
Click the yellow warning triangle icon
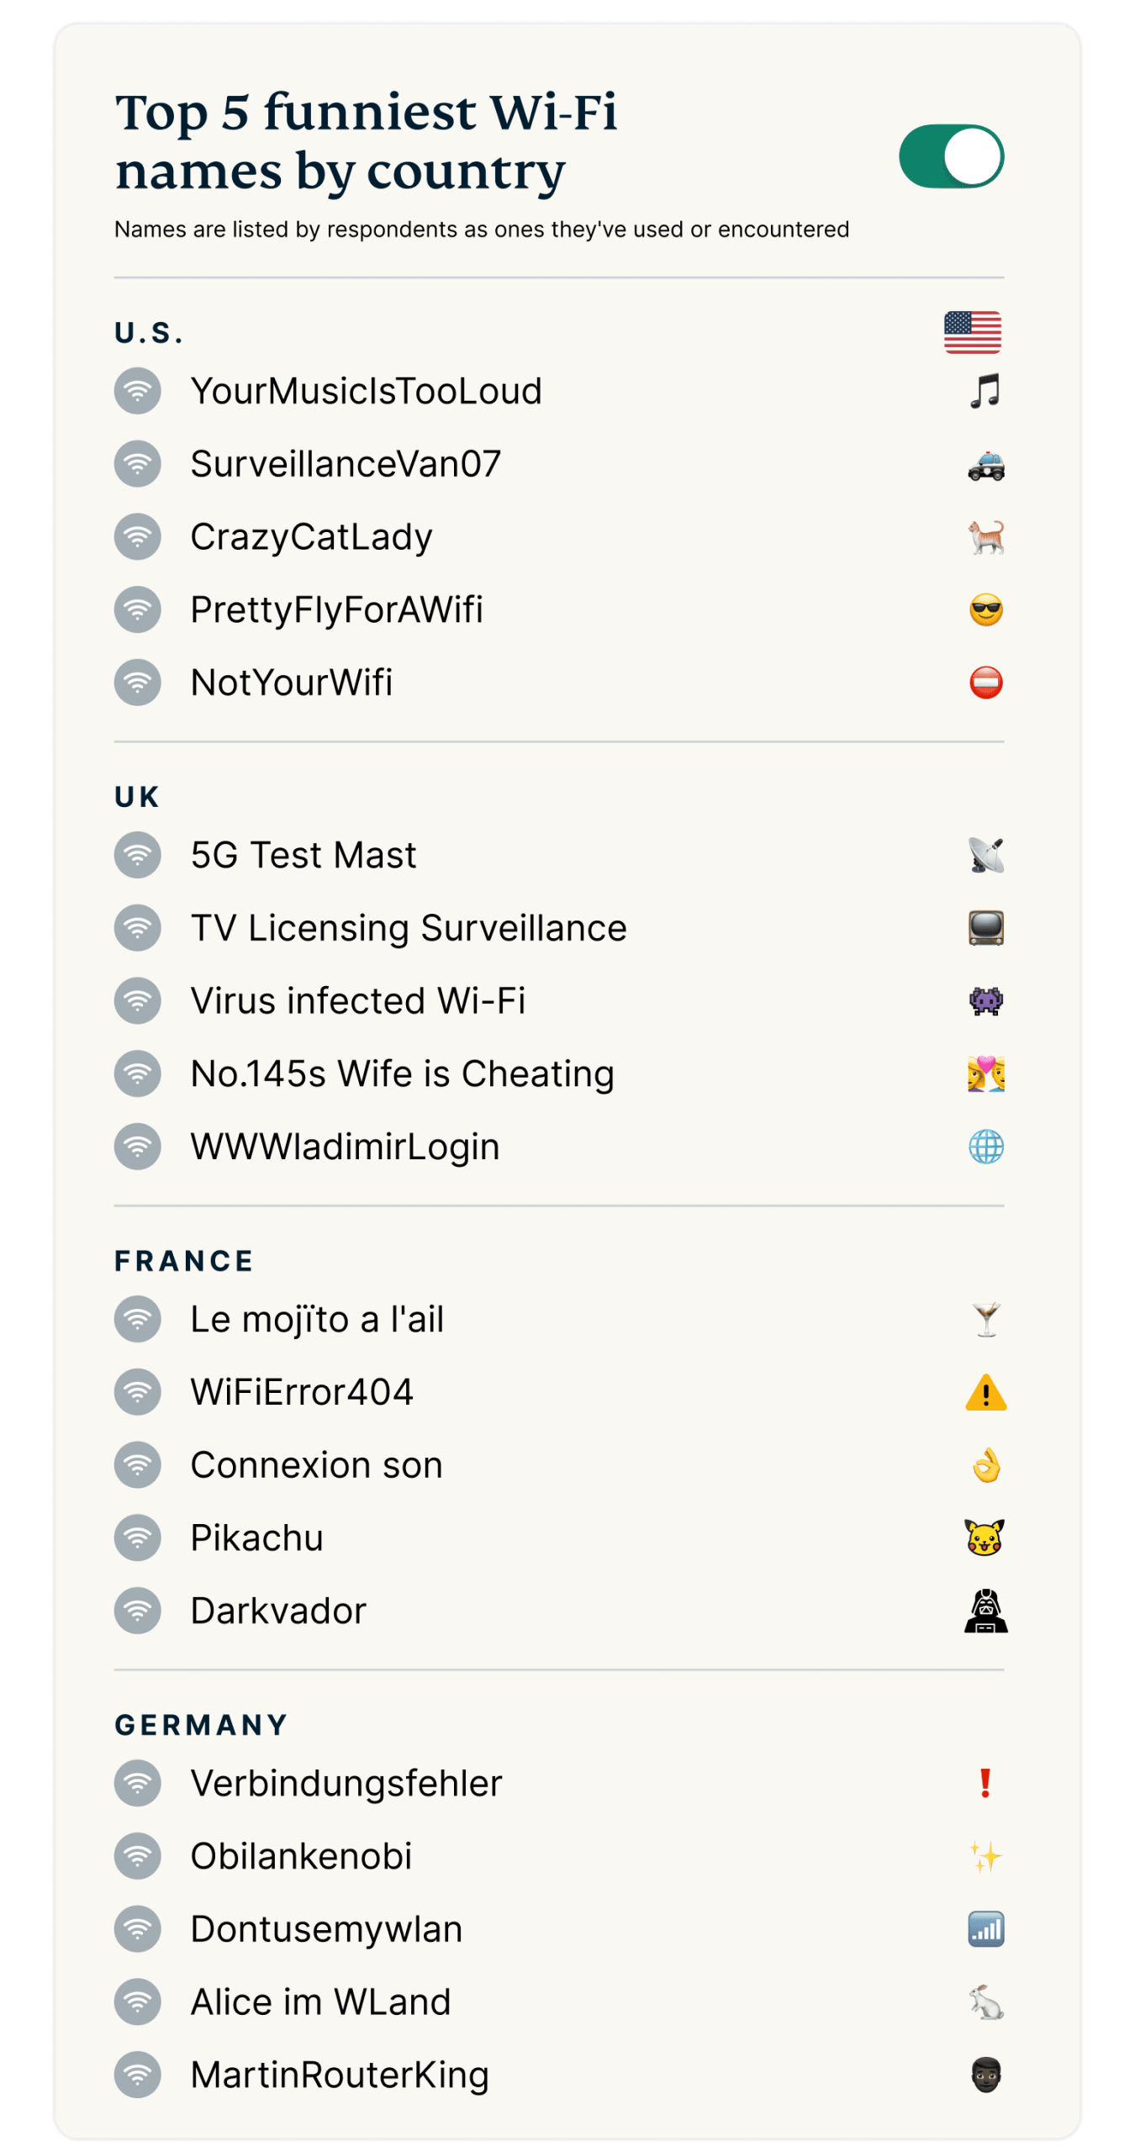(x=985, y=1393)
